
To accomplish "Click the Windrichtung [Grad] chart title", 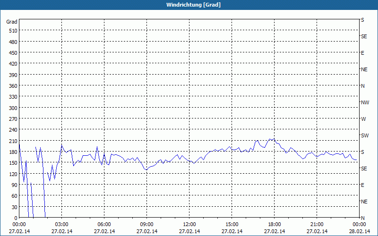I will click(193, 5).
